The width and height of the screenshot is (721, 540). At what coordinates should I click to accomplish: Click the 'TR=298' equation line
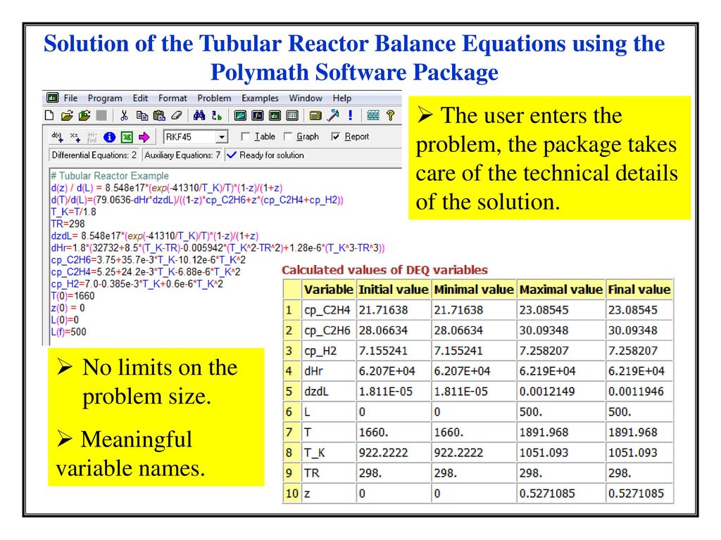tap(68, 224)
